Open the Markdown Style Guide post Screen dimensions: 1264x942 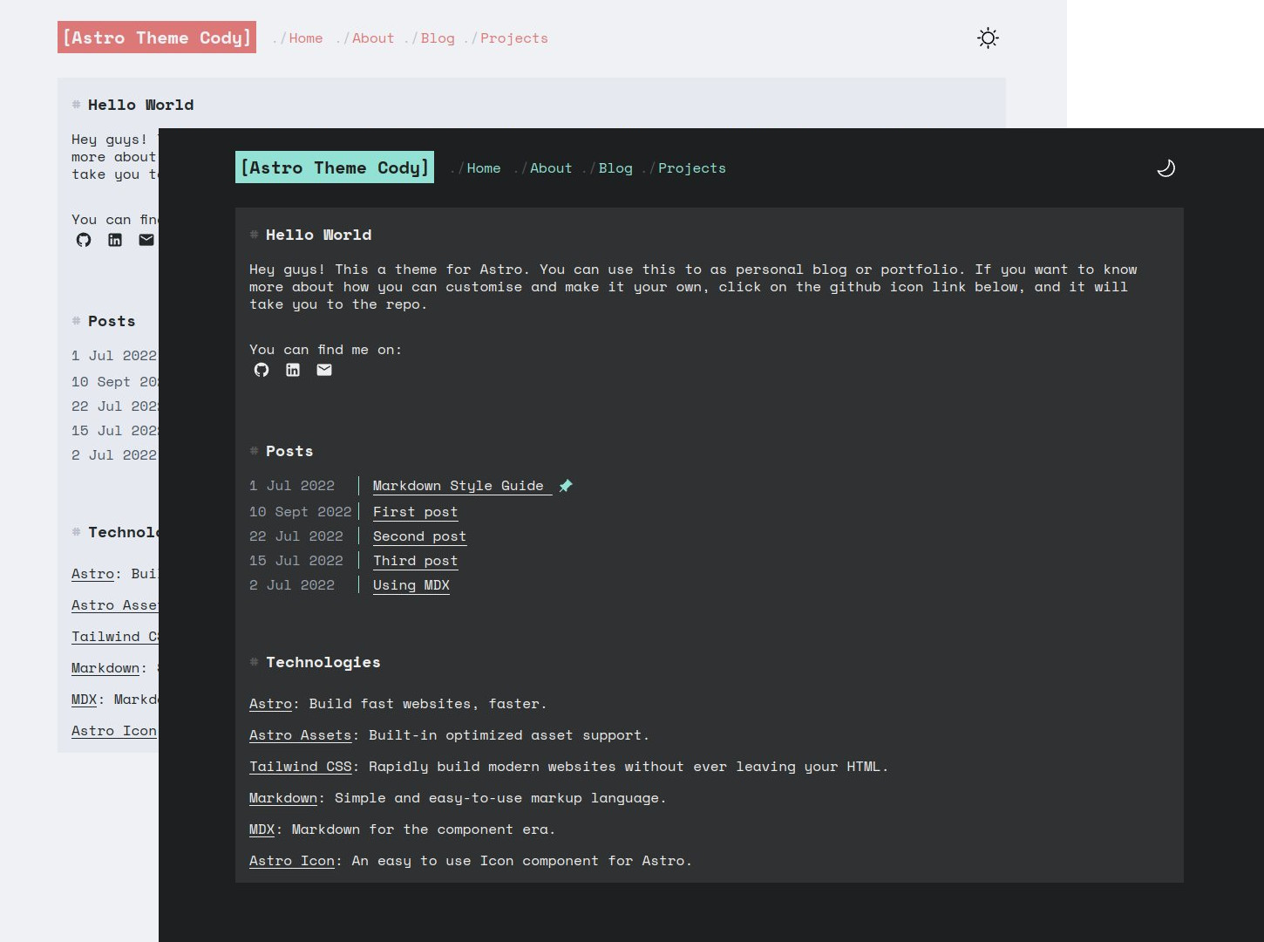click(x=458, y=486)
